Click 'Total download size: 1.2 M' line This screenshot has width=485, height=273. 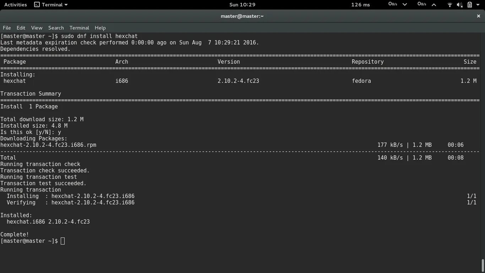(x=42, y=119)
